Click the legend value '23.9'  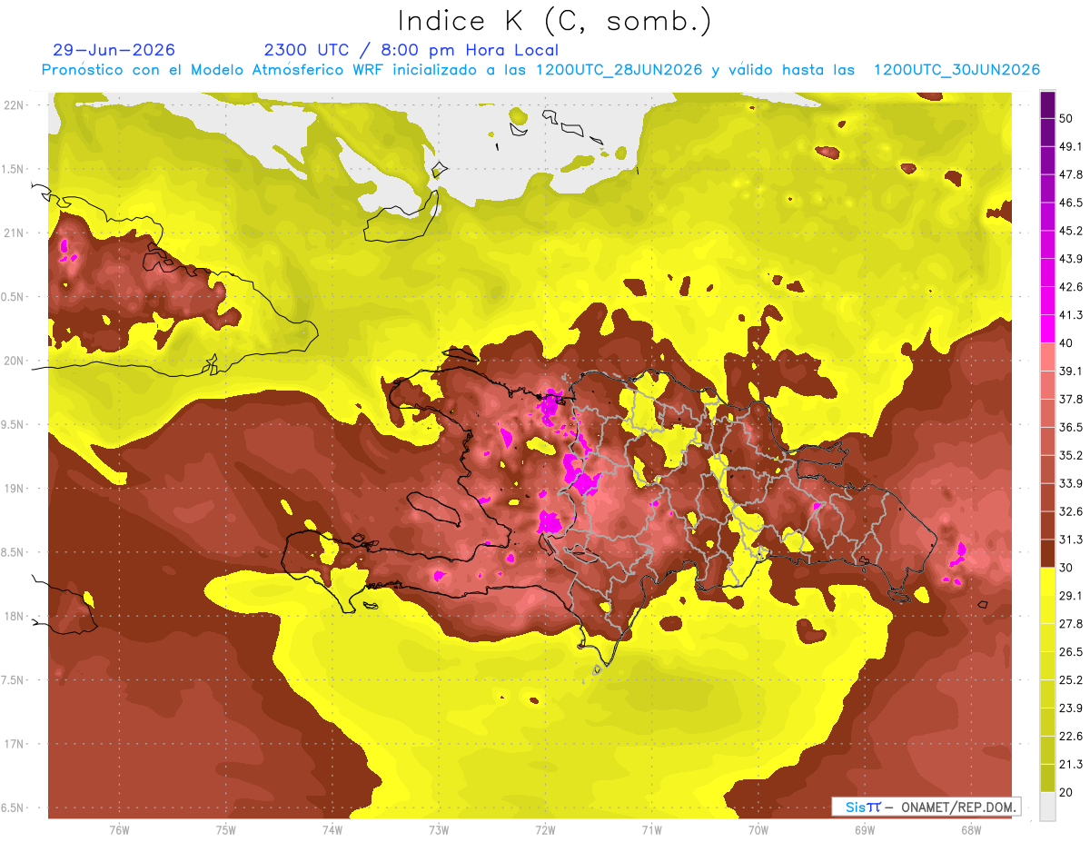(1071, 708)
